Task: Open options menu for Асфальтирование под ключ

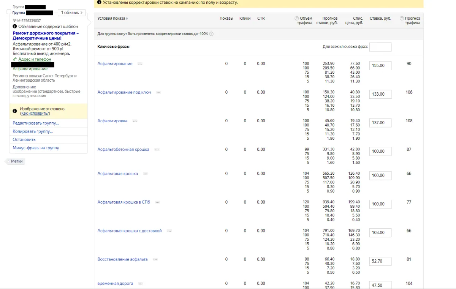Action: (x=158, y=93)
